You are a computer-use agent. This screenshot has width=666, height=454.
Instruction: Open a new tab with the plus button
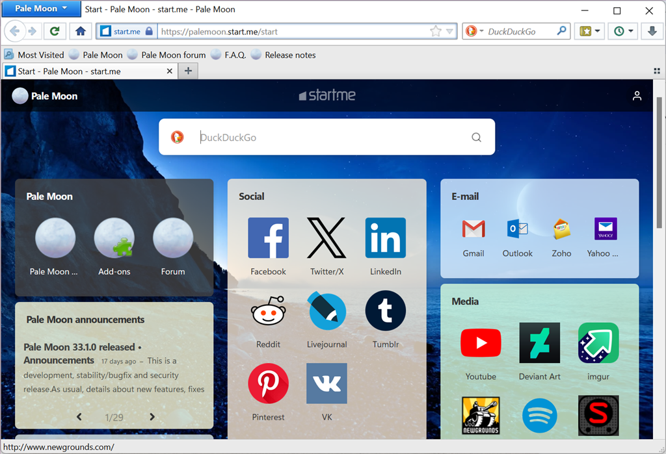click(x=188, y=71)
